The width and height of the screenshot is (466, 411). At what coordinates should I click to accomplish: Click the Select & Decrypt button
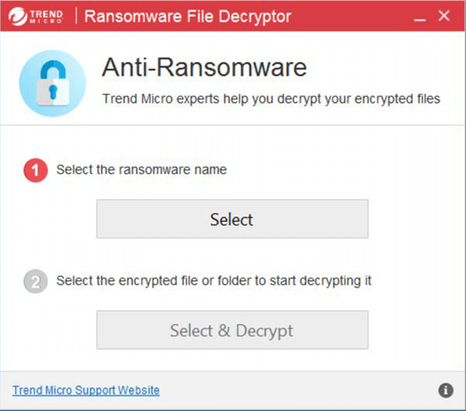coord(231,330)
